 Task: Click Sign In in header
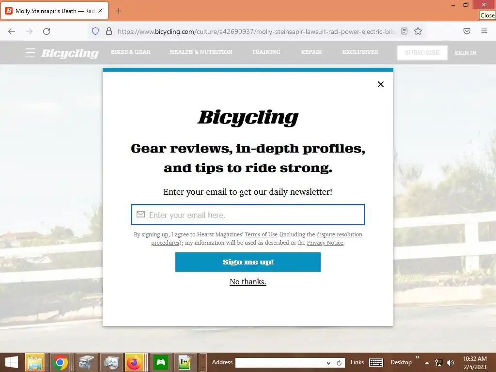pos(465,53)
